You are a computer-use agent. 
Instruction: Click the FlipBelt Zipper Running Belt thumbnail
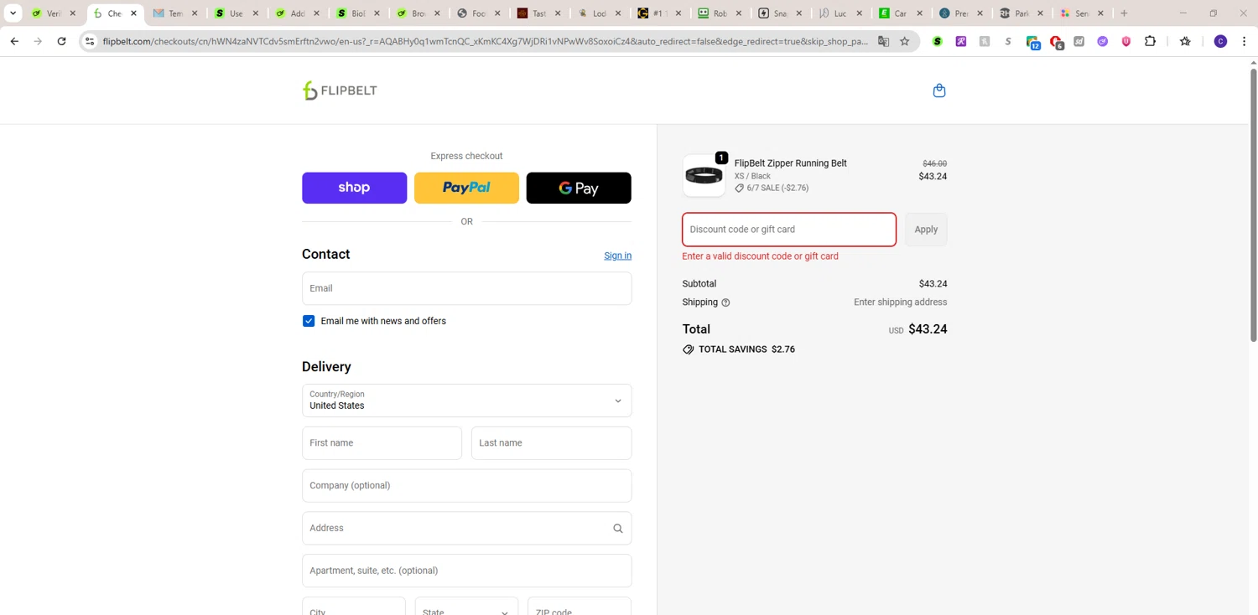[x=704, y=176]
